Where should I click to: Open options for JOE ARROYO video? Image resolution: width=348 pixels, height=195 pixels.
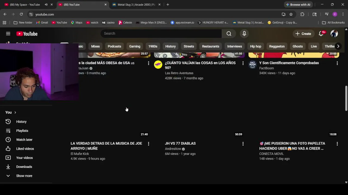[x=148, y=144]
